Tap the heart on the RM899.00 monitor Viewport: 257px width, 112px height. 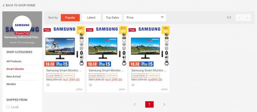point(133,85)
